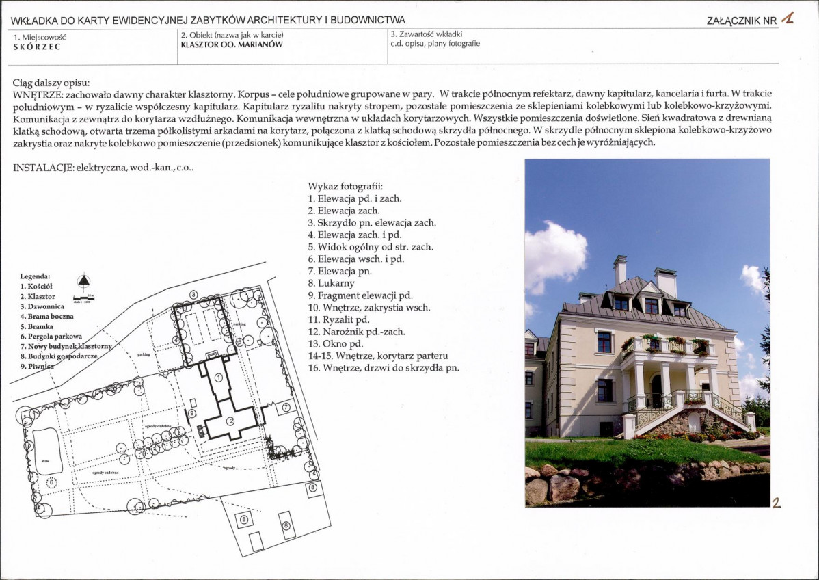
Task: Select marker 5 labeled Bramka
Action: (239, 341)
